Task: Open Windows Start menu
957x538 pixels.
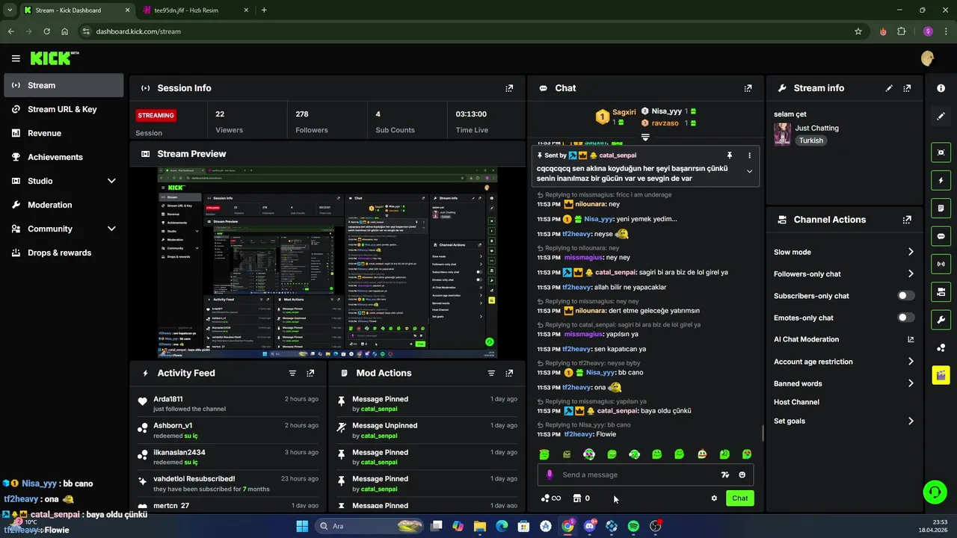Action: tap(302, 526)
